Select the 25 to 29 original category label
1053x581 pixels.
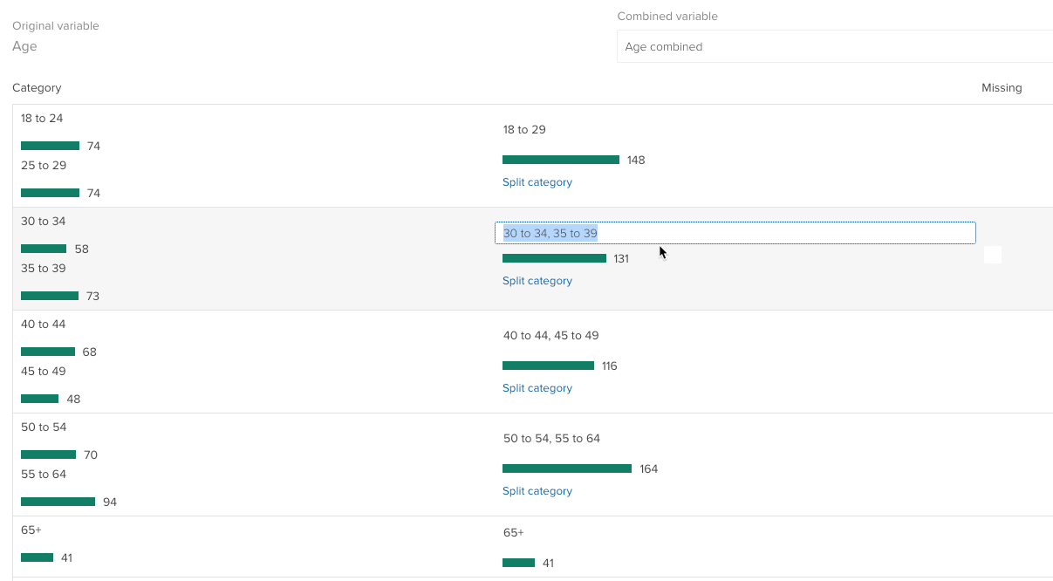point(44,165)
